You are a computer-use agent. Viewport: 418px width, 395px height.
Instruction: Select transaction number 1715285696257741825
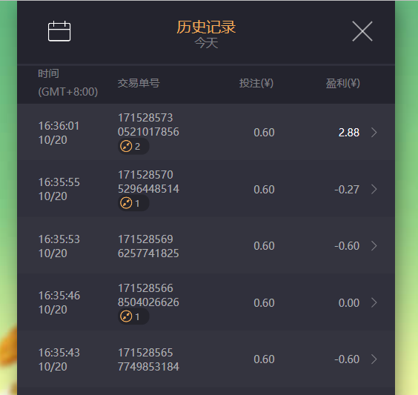coord(148,246)
